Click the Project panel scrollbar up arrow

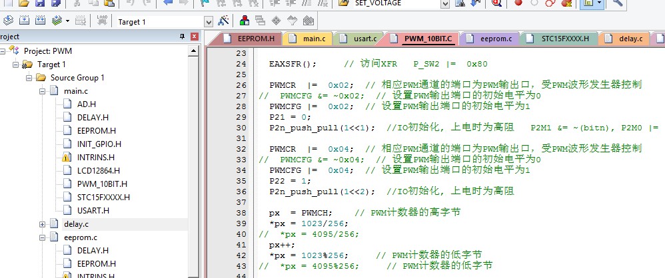coord(193,51)
